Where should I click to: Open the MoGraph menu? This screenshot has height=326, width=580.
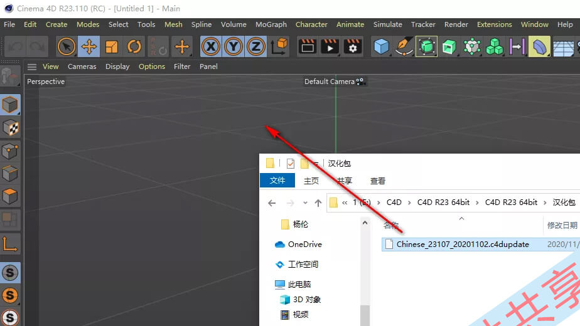[x=271, y=24]
